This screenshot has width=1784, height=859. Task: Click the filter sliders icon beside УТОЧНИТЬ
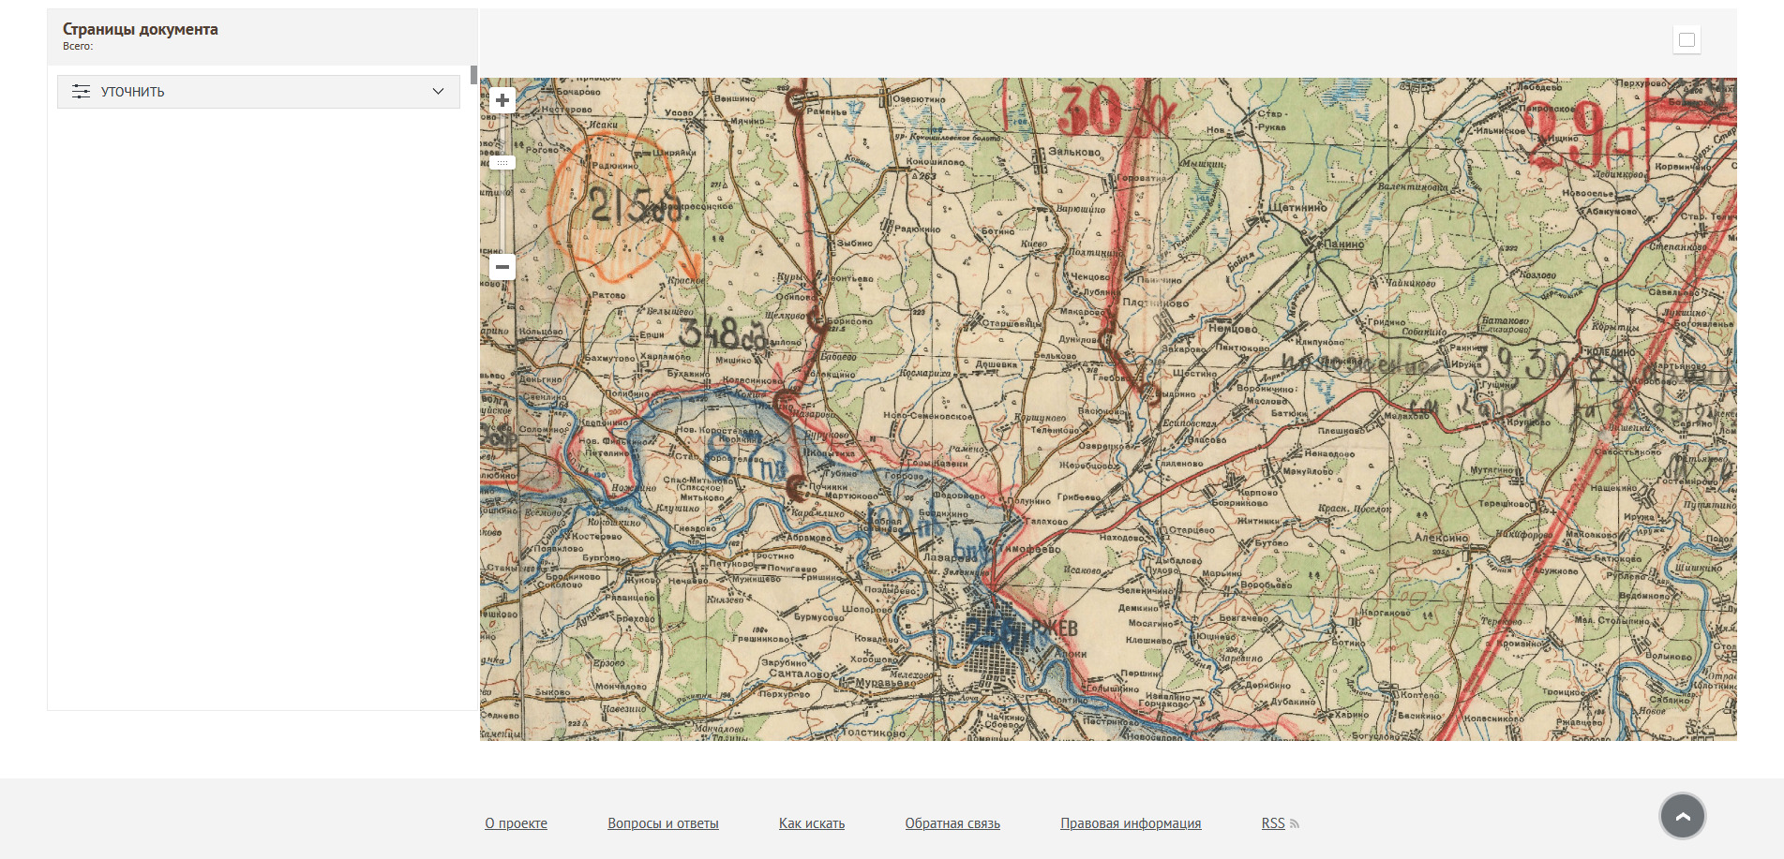click(82, 92)
